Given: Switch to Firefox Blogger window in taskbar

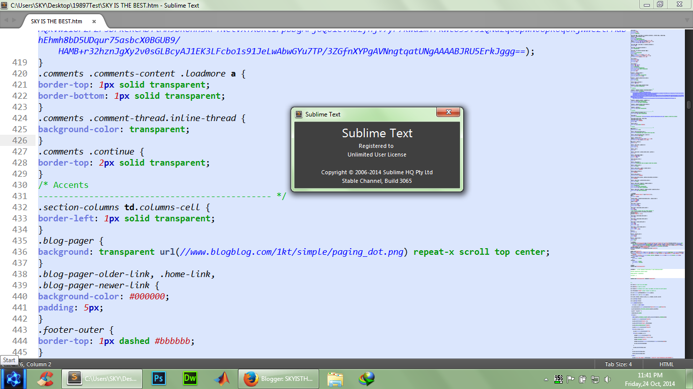Looking at the screenshot, I should click(280, 378).
